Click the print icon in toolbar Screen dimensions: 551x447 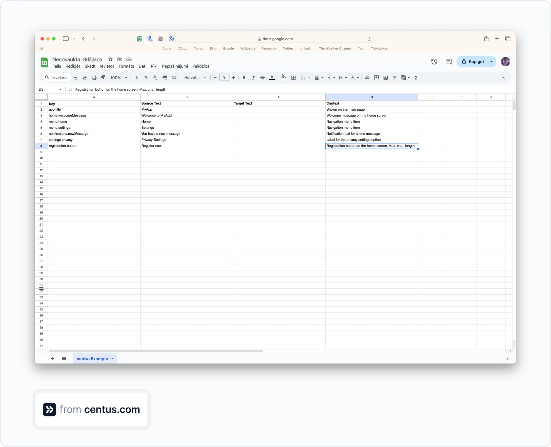click(94, 78)
